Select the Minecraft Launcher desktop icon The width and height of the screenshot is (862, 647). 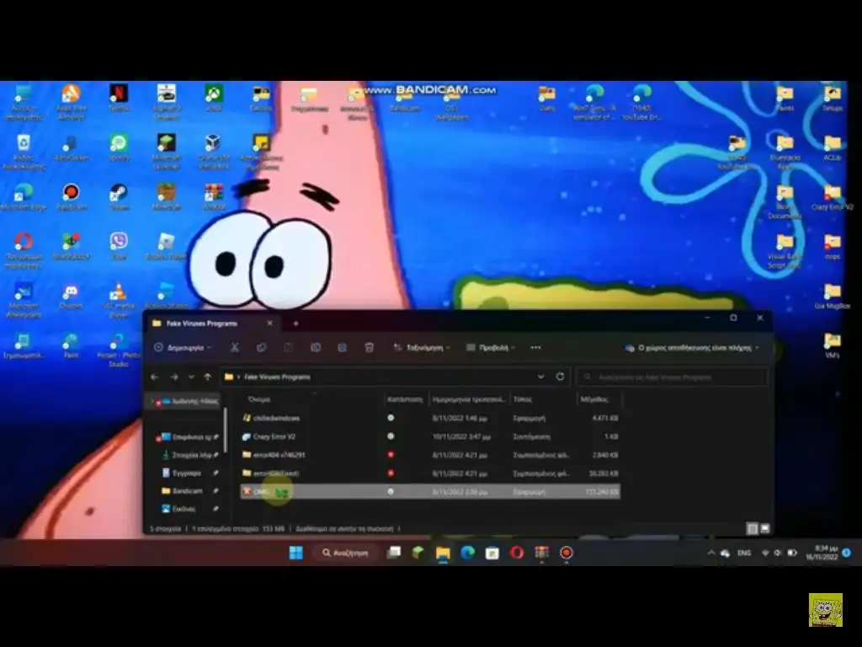tap(166, 152)
